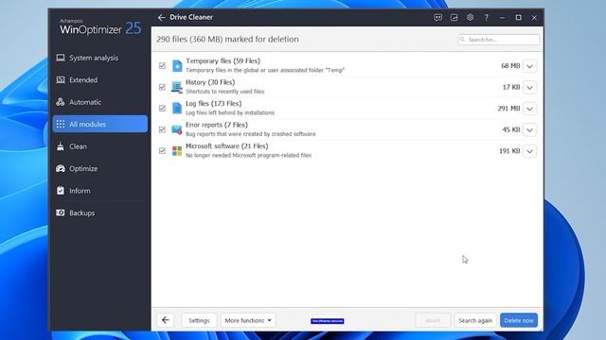The width and height of the screenshot is (606, 340).
Task: Click the Ashampoo WinOptimizer 25 logo
Action: coord(100,27)
